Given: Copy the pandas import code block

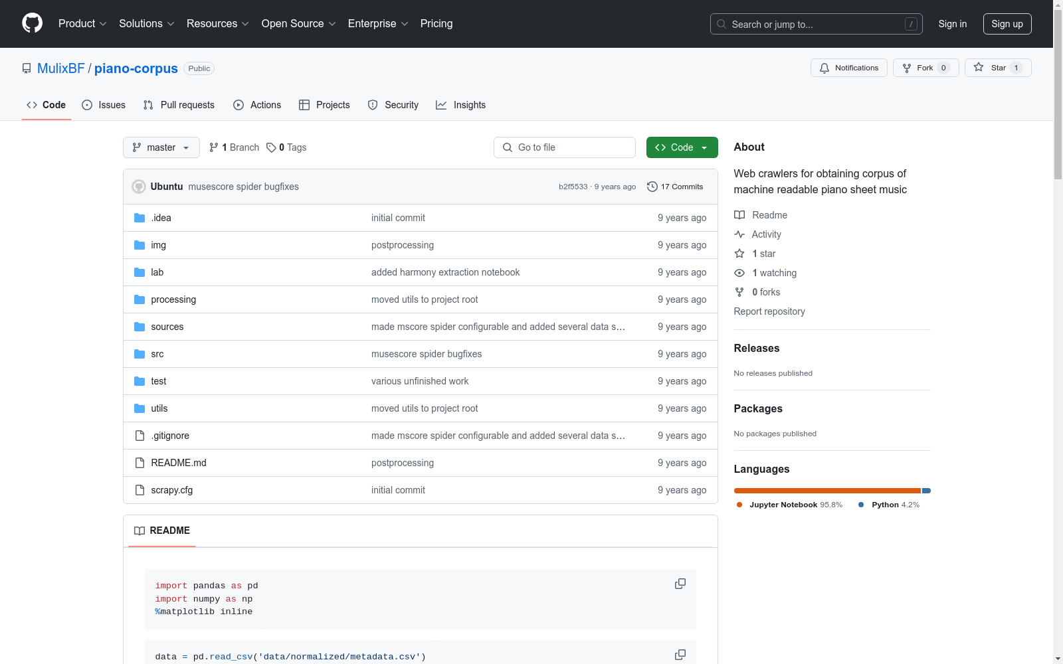Looking at the screenshot, I should (x=680, y=584).
